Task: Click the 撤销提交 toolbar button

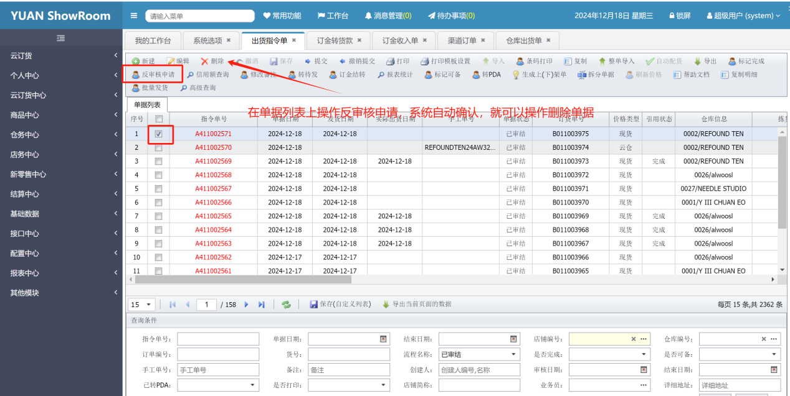Action: click(357, 61)
